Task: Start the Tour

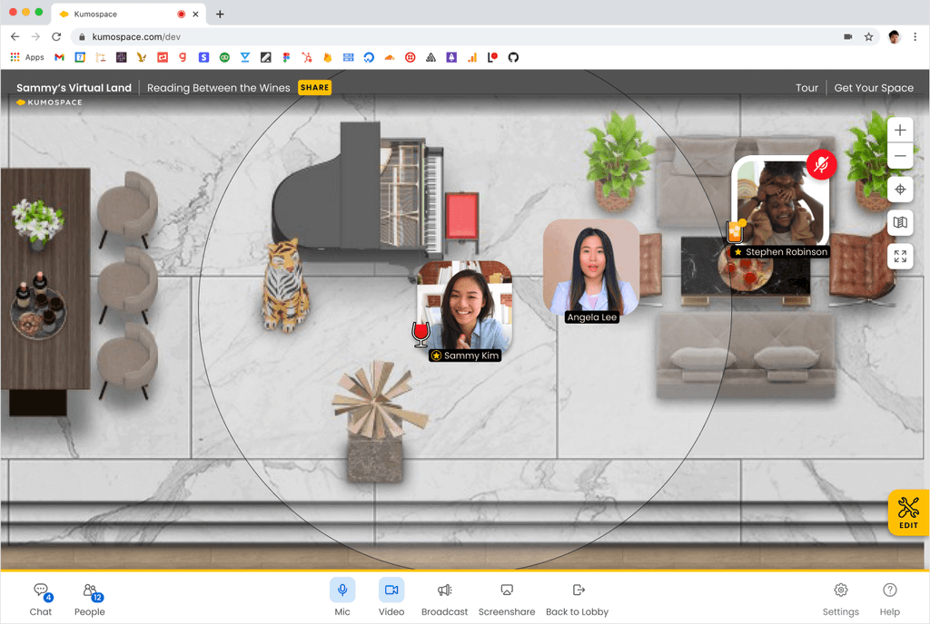Action: click(x=806, y=87)
